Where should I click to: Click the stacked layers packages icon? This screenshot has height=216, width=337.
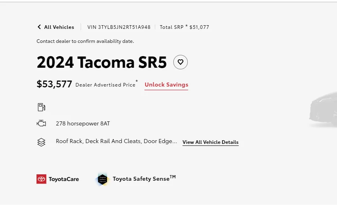pos(41,142)
